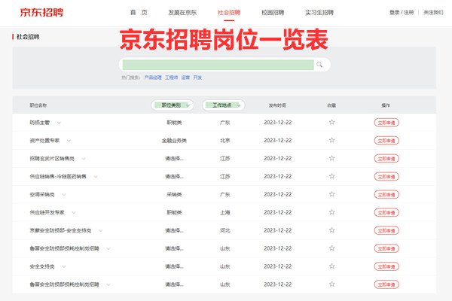Click the 采销类 category cell
The image size is (452, 301).
click(x=174, y=195)
